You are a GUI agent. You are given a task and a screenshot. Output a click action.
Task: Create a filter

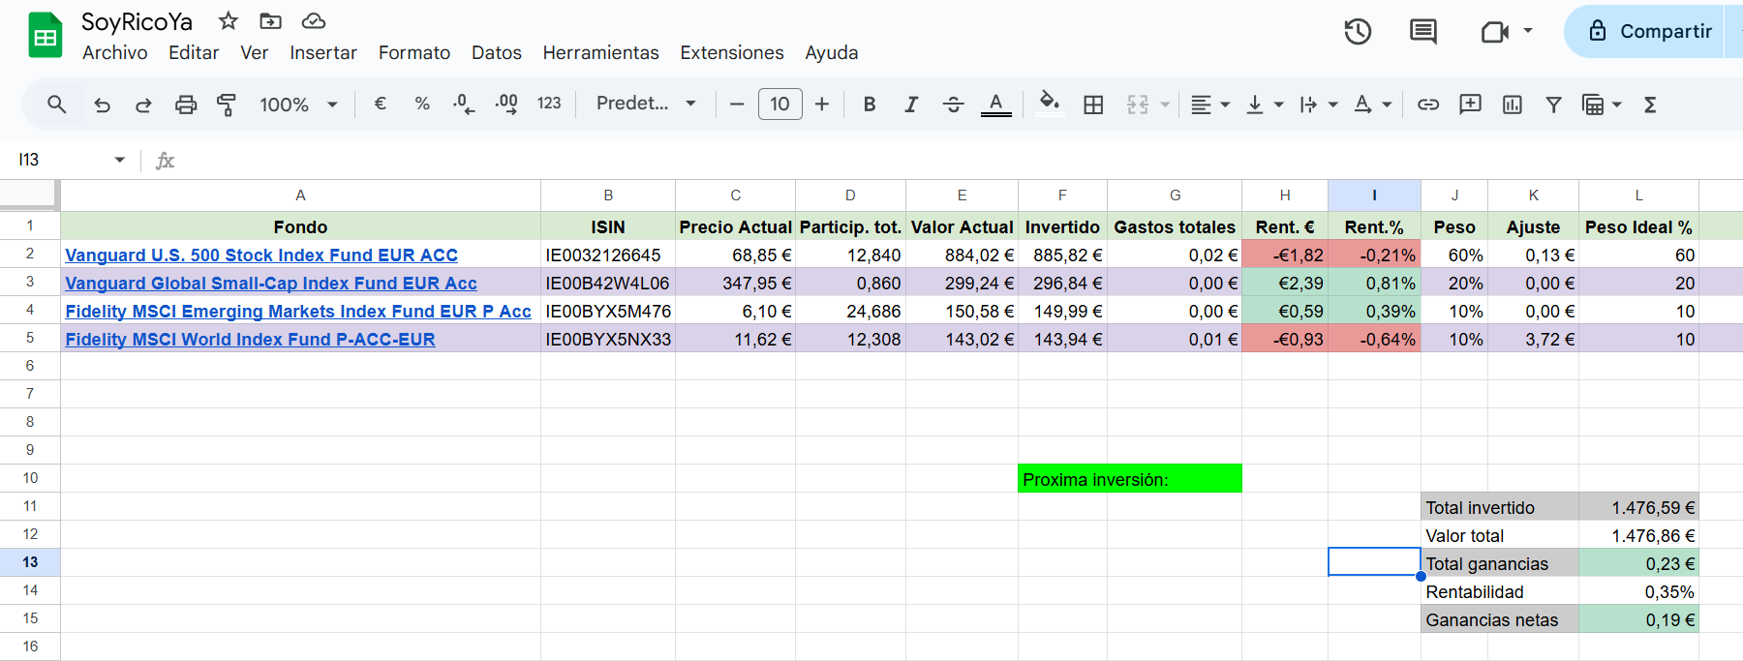1553,105
